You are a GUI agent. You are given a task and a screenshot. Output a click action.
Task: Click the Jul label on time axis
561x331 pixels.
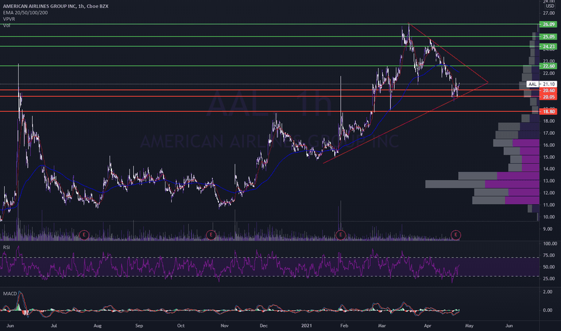(54, 326)
